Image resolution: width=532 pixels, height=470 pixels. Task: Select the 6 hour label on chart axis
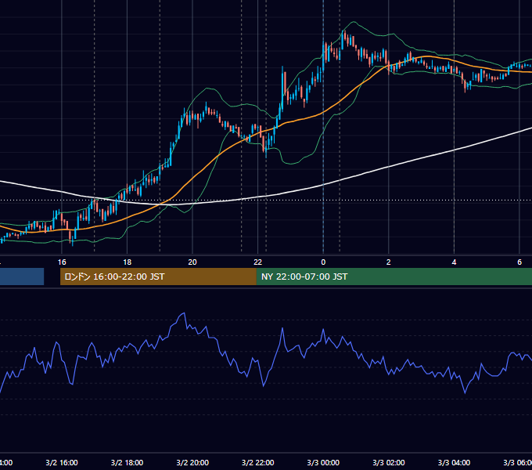(519, 262)
